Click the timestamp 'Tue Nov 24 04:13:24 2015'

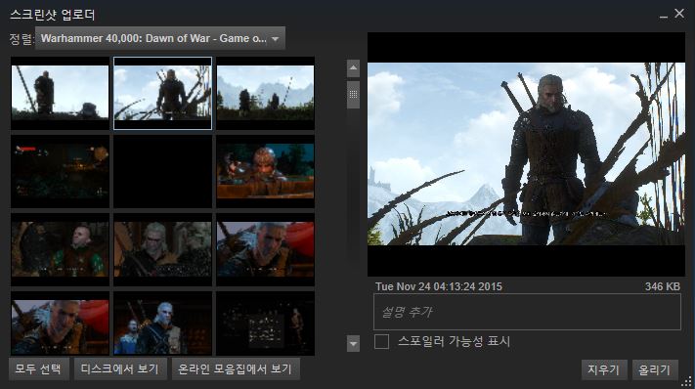(439, 286)
